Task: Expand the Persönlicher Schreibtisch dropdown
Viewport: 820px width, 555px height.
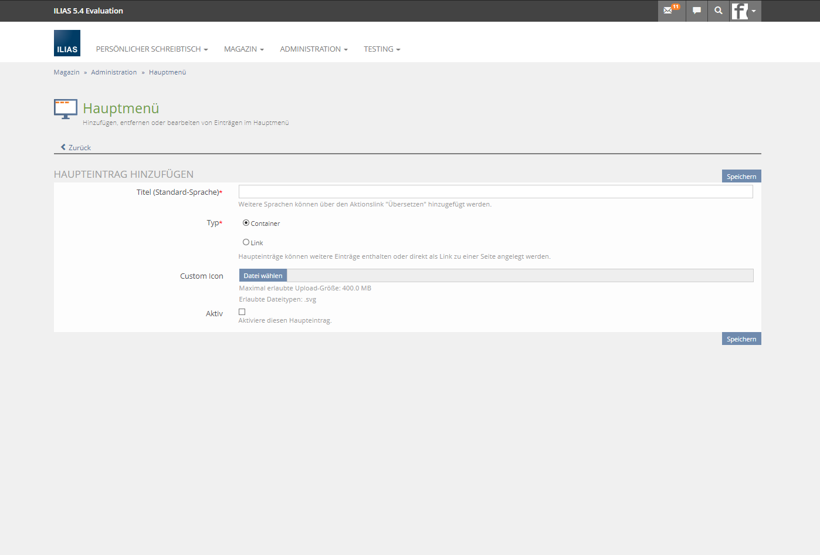Action: pos(152,49)
